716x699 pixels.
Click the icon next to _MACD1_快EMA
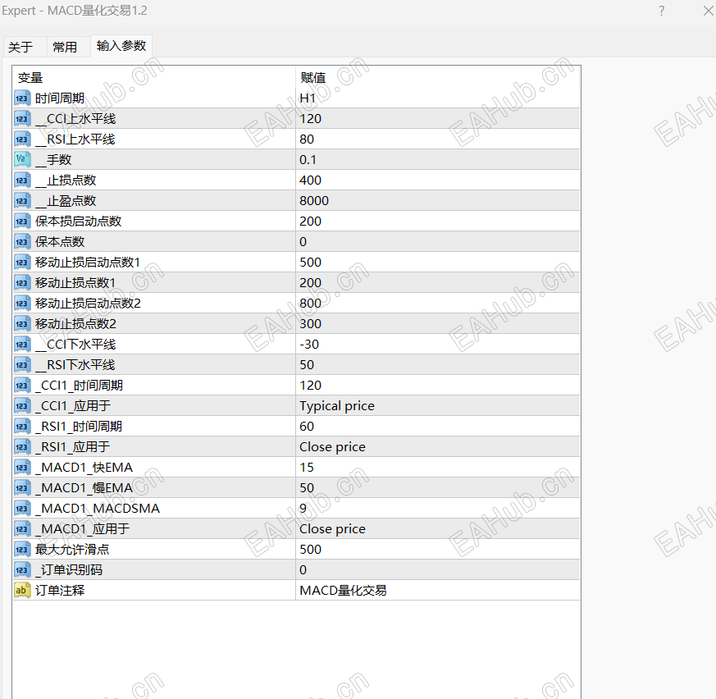22,468
